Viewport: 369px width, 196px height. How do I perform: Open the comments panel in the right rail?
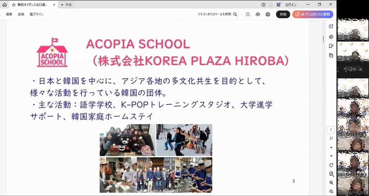point(331,37)
